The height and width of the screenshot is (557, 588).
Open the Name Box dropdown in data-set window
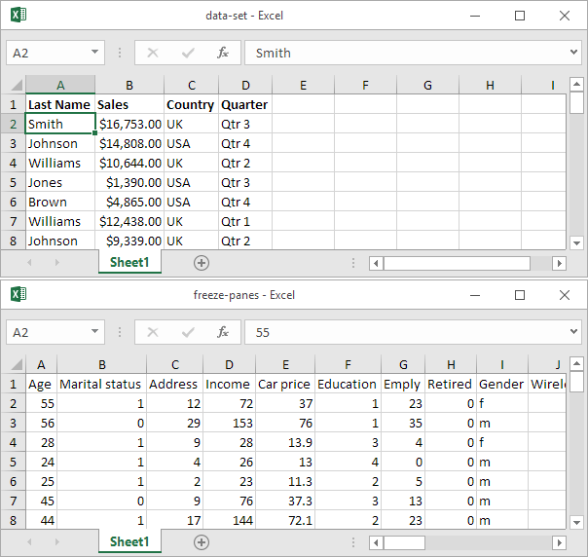tap(94, 53)
